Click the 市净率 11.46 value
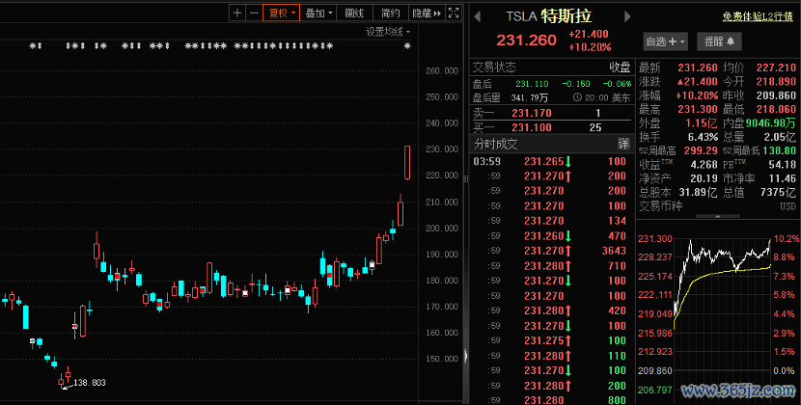The height and width of the screenshot is (405, 801). [782, 178]
